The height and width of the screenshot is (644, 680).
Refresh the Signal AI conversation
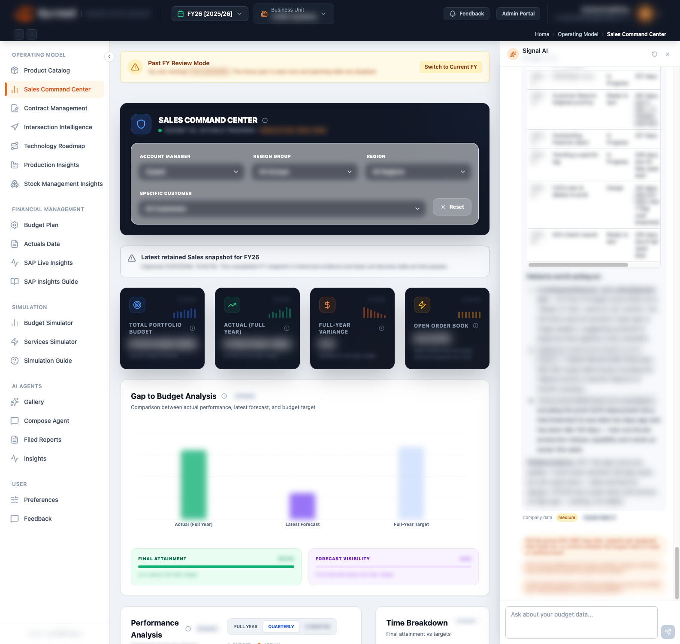click(655, 54)
